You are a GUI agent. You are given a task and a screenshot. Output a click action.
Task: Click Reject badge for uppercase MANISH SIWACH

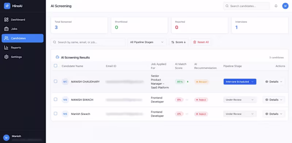[x=201, y=100]
